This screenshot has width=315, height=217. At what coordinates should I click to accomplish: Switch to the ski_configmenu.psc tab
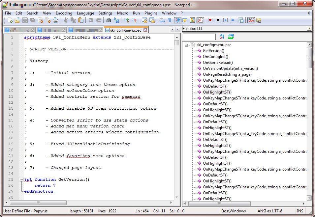point(125,29)
